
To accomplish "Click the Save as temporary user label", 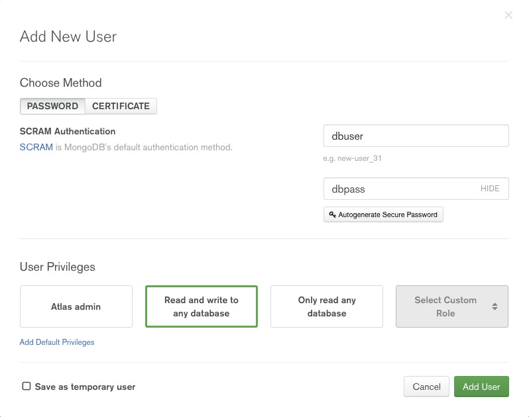I will pyautogui.click(x=85, y=387).
